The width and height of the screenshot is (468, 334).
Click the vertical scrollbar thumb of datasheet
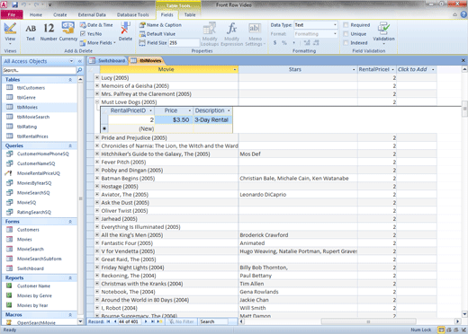464,109
